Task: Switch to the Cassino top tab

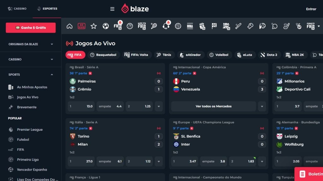Action: (x=17, y=8)
